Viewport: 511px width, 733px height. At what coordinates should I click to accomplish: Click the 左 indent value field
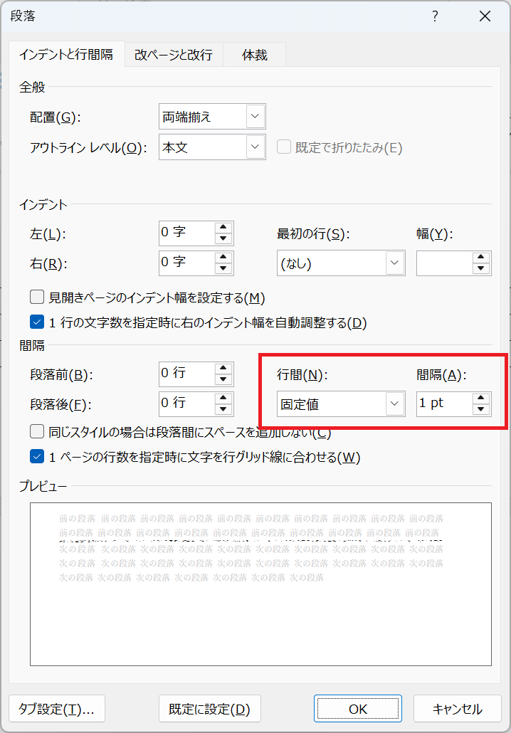187,233
